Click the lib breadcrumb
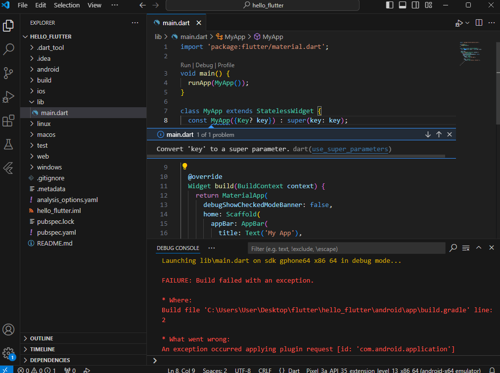This screenshot has height=373, width=500. tap(158, 37)
